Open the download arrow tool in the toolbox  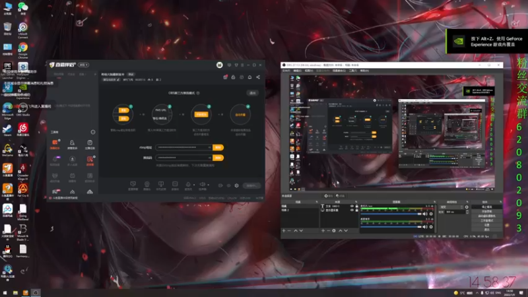point(72,160)
